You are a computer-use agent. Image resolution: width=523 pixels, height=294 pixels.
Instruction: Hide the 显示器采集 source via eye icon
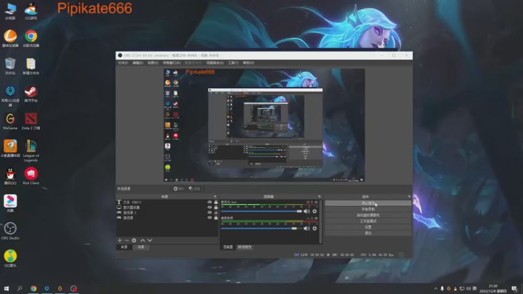[x=209, y=207]
